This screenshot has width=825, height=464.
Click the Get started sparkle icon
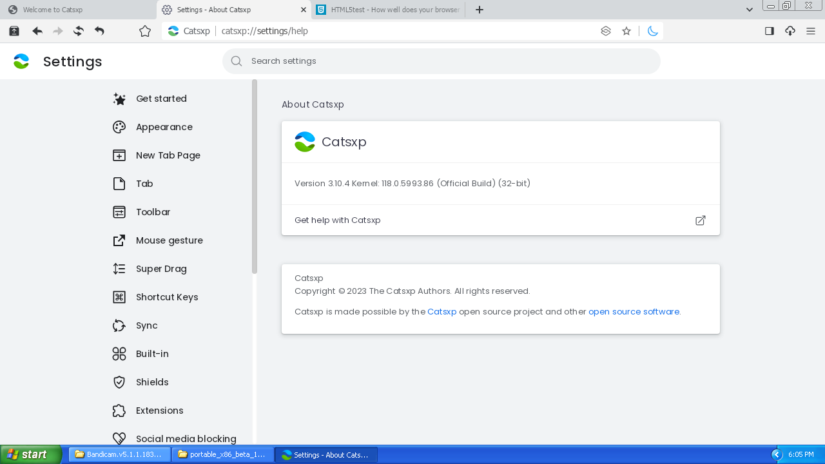119,99
